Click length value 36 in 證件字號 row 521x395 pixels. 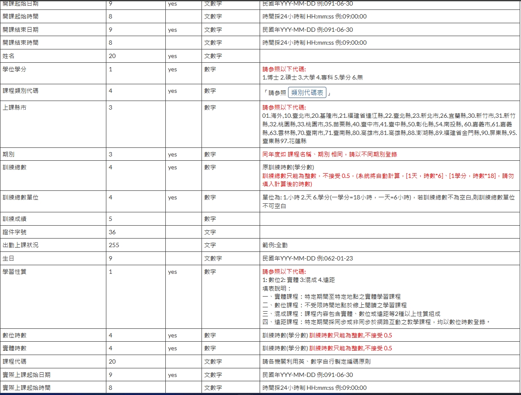point(112,232)
